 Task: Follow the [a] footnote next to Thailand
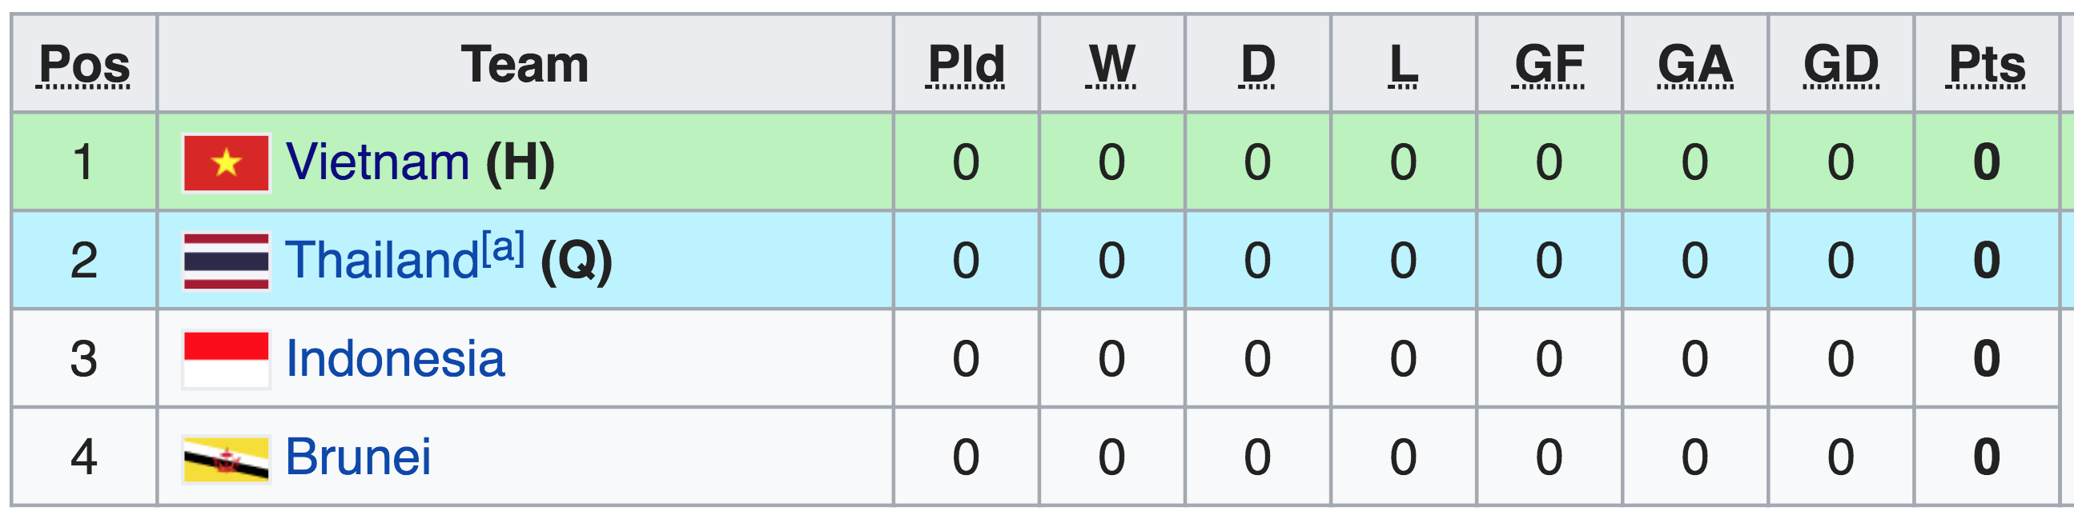point(503,249)
